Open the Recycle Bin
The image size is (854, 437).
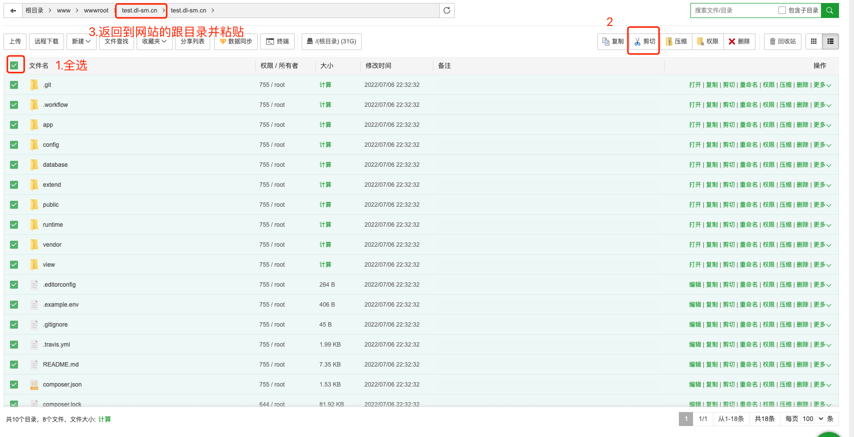click(x=782, y=41)
